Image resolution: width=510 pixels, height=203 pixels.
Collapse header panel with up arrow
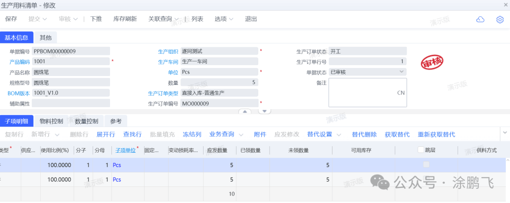245,111
